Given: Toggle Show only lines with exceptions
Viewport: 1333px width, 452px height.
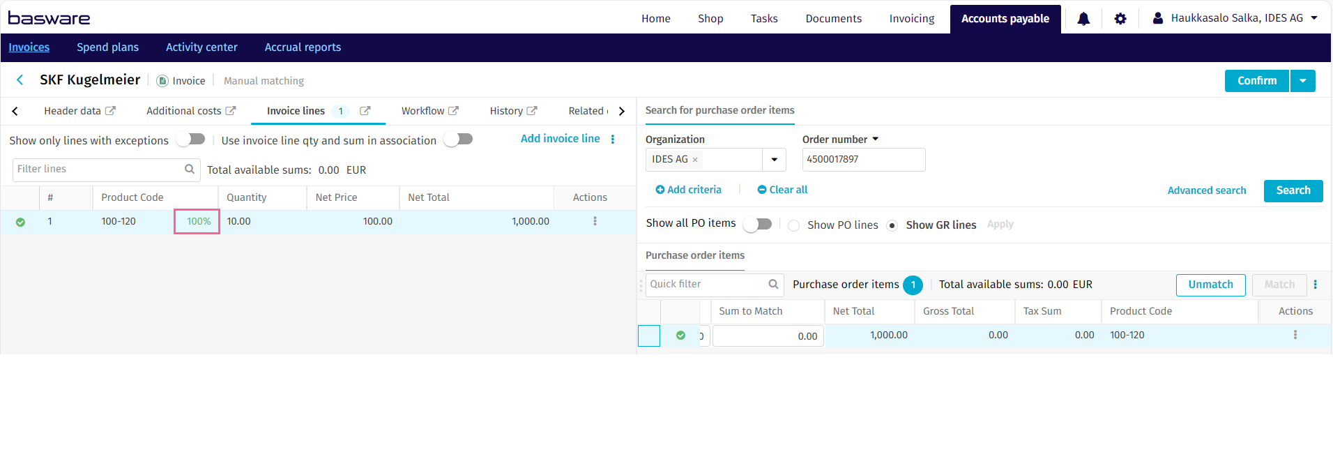Looking at the screenshot, I should click(x=190, y=140).
